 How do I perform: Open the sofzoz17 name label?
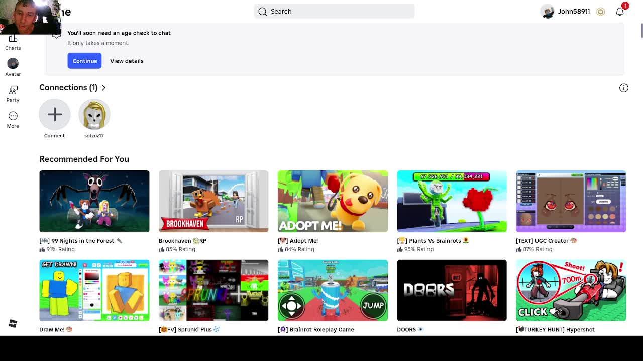click(94, 136)
